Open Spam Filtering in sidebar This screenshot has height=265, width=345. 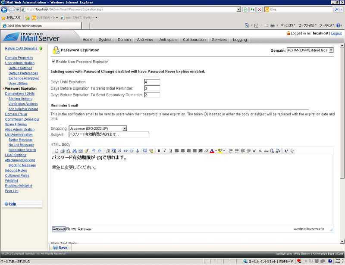16,124
